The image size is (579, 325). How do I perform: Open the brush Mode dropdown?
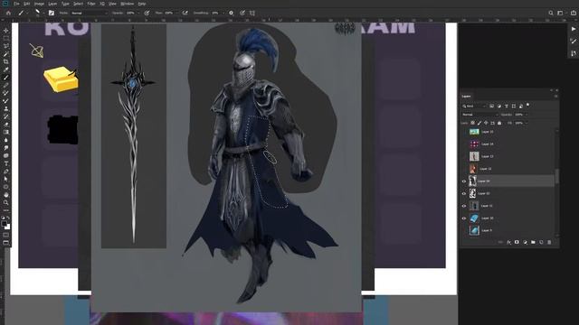90,13
